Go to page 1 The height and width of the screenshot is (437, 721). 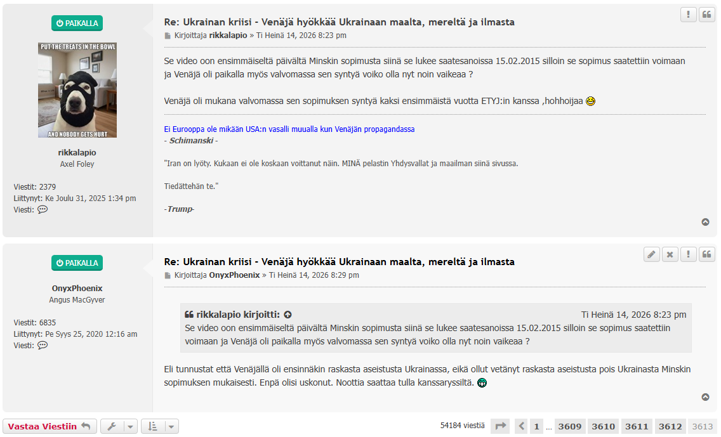(536, 426)
